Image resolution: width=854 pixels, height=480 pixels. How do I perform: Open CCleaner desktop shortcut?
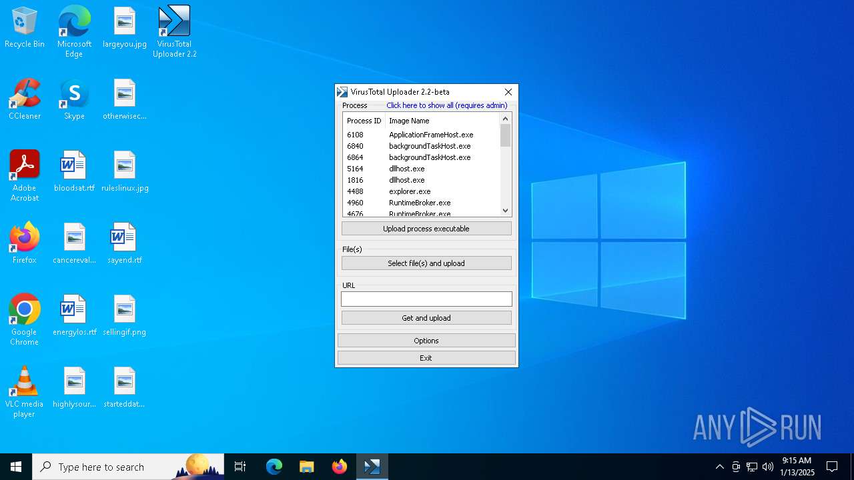pyautogui.click(x=25, y=99)
